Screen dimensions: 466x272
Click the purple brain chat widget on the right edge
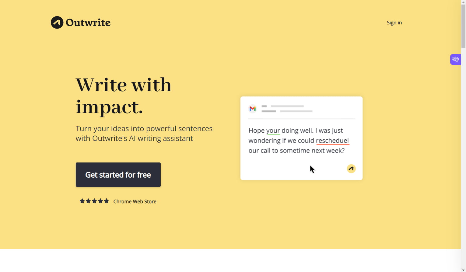pyautogui.click(x=455, y=59)
